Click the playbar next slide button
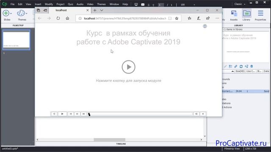Screen dimensions: 271x152 point(77,114)
